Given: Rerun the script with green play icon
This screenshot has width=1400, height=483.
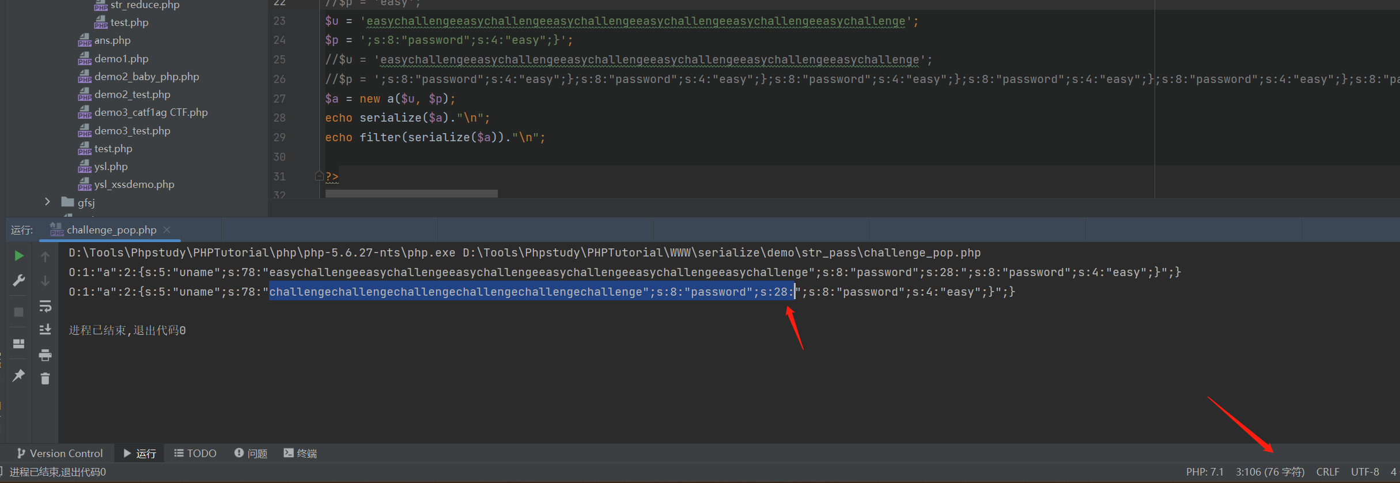Looking at the screenshot, I should click(x=18, y=255).
